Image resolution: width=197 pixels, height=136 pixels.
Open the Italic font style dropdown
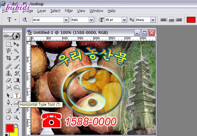coord(91,20)
